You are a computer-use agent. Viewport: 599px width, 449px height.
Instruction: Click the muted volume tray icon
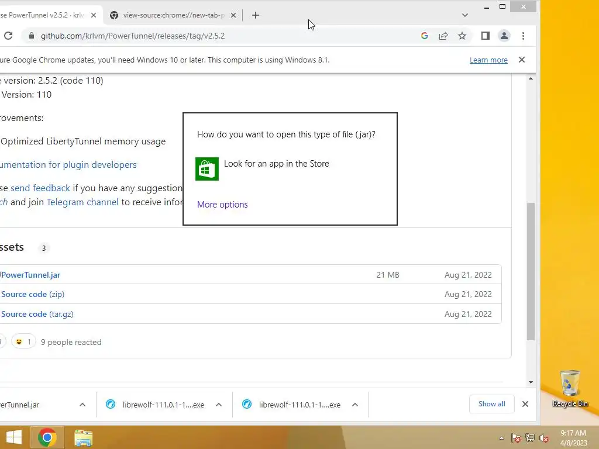pyautogui.click(x=544, y=438)
